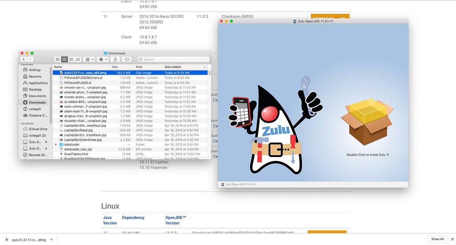Click the Finder Share button
Screen dimensions: 456x245
[x=115, y=59]
